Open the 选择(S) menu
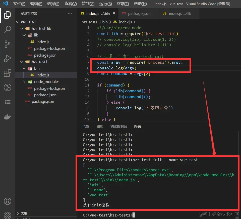This screenshot has width=241, height=219. 53,4
